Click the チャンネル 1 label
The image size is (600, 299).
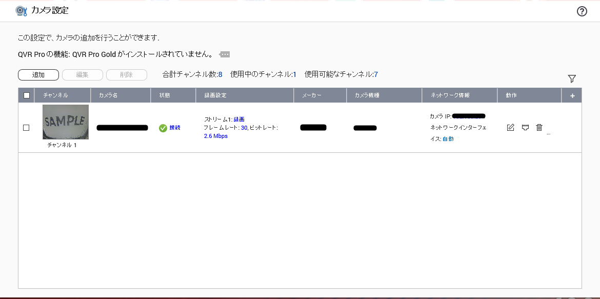click(62, 146)
